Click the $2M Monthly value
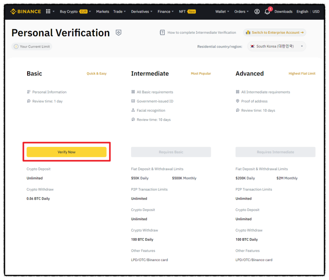This screenshot has height=280, width=329. coord(287,178)
